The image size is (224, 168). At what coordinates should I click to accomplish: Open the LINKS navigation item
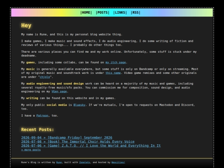pyautogui.click(x=120, y=12)
